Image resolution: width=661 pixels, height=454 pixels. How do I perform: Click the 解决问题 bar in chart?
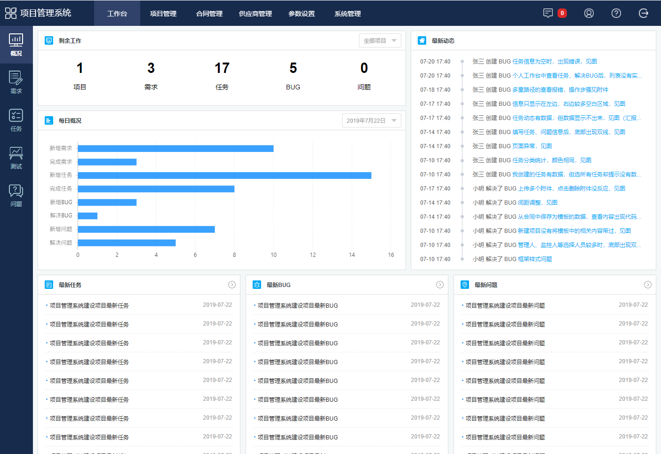tap(127, 243)
